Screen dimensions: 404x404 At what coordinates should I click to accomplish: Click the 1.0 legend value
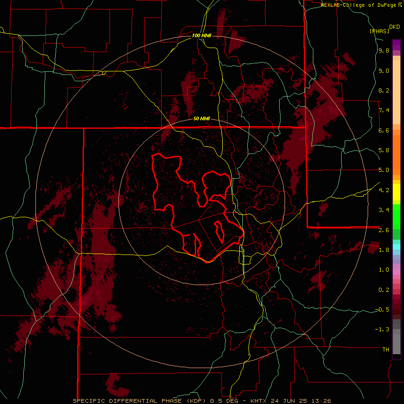pos(384,270)
